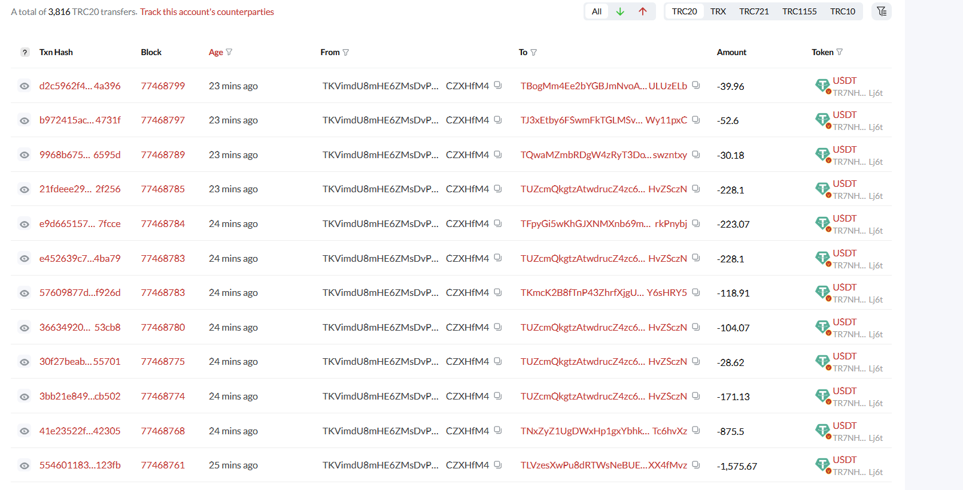Open the Token column filter

tap(840, 52)
